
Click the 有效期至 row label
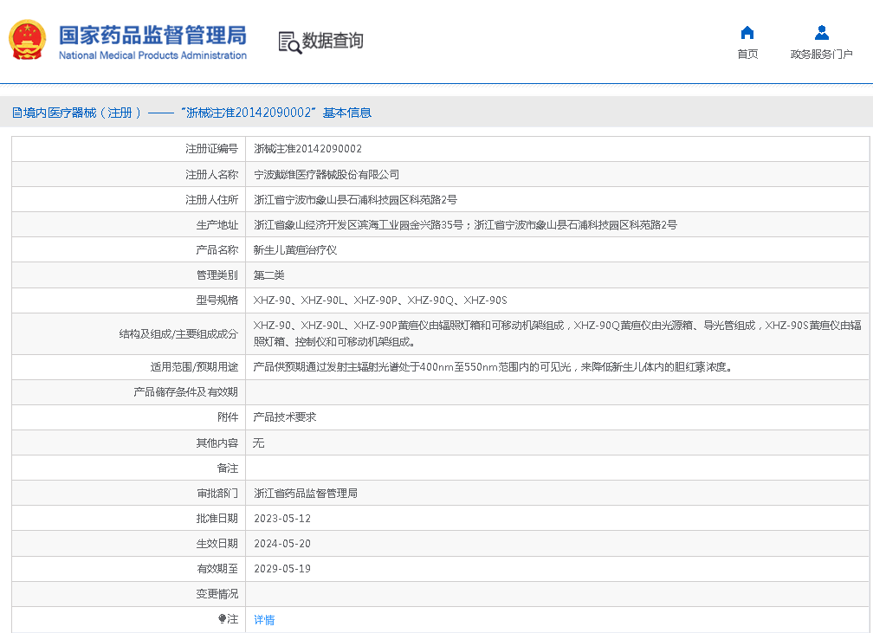[217, 569]
